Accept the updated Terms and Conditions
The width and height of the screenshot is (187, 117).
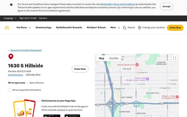pos(167,6)
